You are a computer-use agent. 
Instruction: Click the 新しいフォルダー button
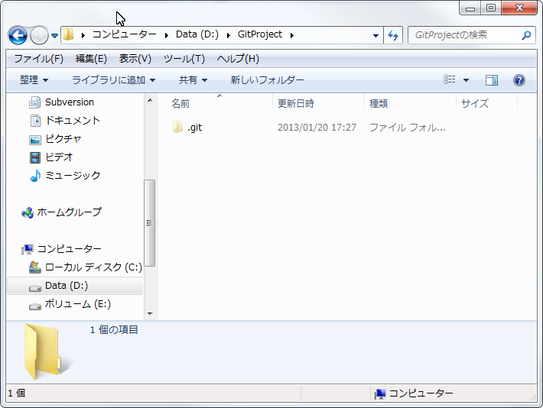point(267,80)
